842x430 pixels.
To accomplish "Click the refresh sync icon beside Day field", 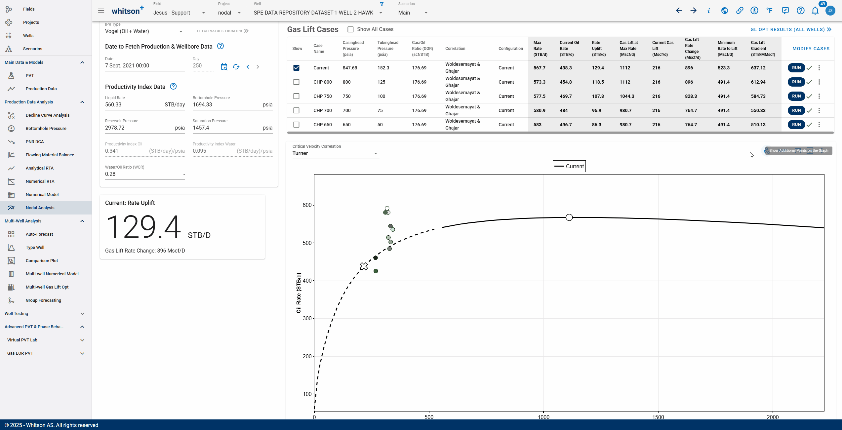I will [x=236, y=67].
